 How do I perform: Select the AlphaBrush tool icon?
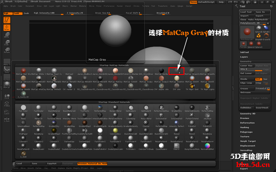266,29
